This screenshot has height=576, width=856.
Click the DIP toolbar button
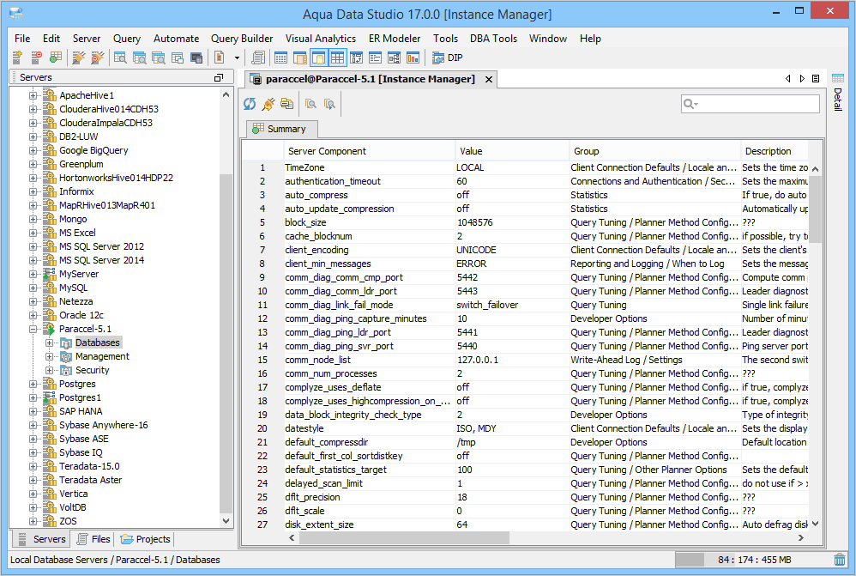(x=447, y=58)
